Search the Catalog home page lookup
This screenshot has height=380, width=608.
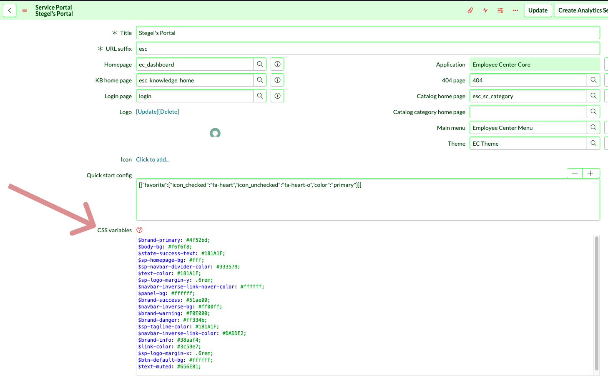(x=593, y=96)
